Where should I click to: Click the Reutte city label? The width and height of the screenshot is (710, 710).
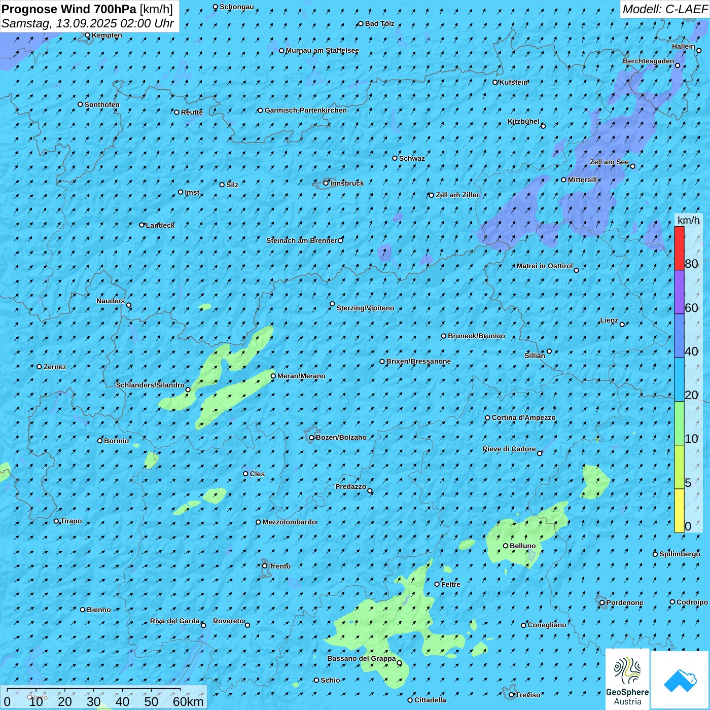coord(192,112)
